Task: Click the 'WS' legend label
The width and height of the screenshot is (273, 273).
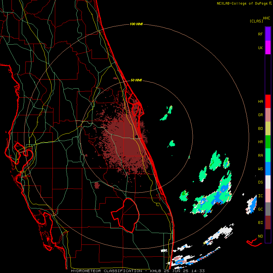Action: tap(261, 169)
